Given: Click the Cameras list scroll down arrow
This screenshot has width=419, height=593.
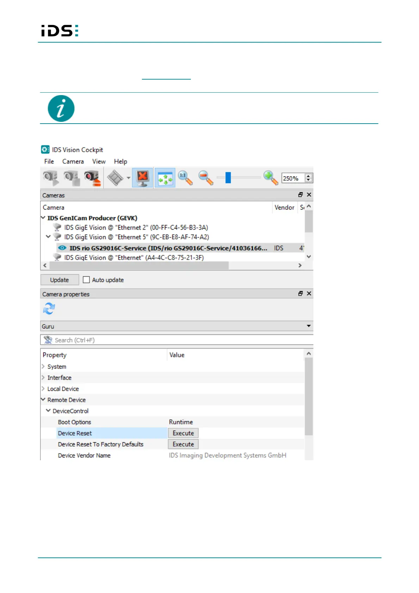Looking at the screenshot, I should click(309, 257).
